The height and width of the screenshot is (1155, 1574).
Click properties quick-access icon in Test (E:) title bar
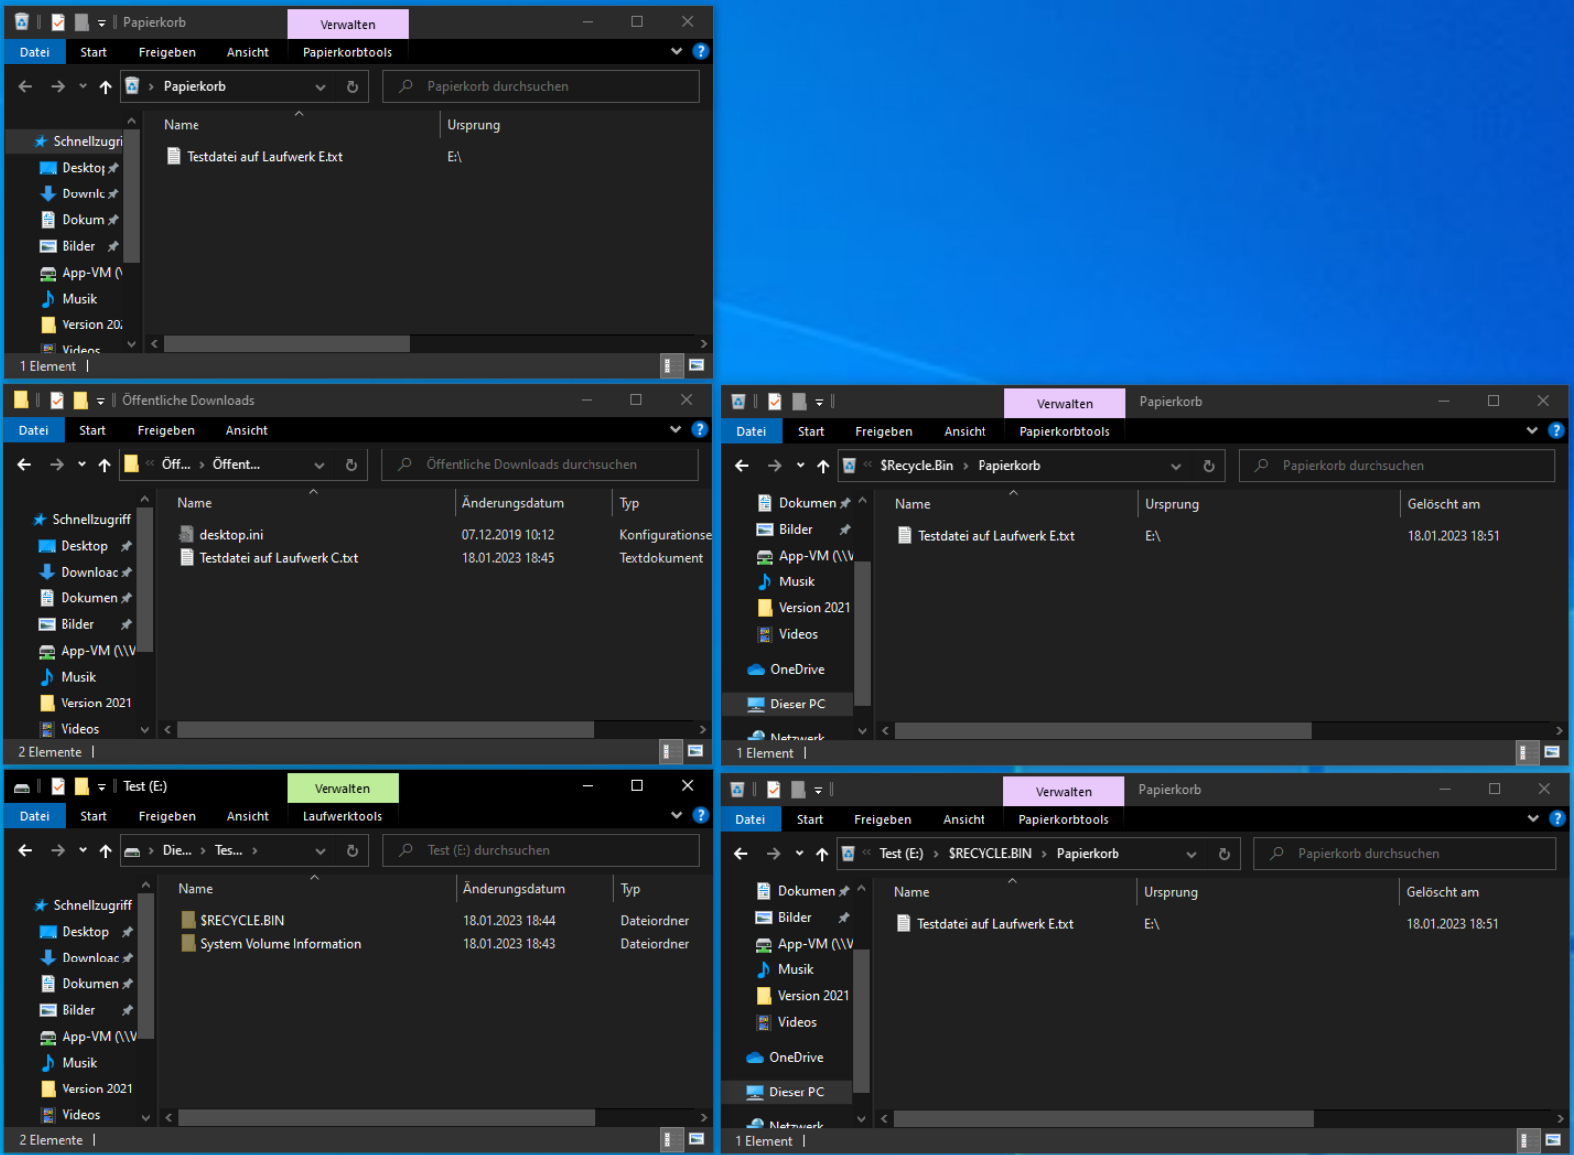58,786
